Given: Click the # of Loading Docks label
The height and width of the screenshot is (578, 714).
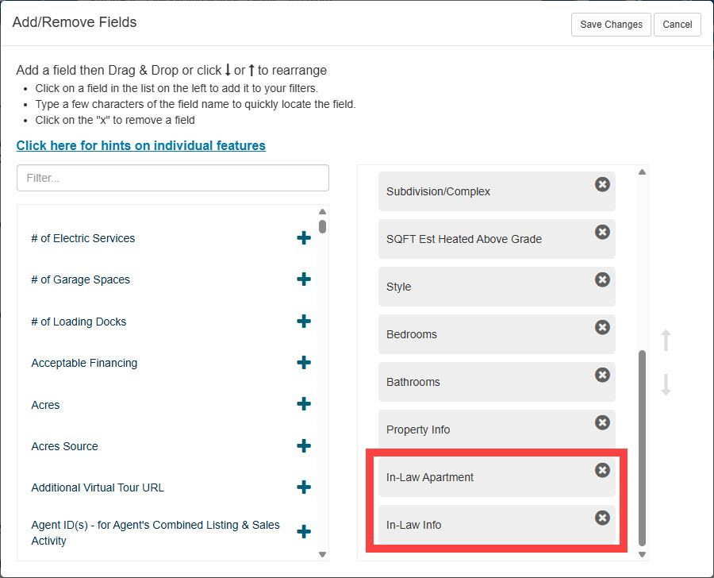Looking at the screenshot, I should coord(79,322).
